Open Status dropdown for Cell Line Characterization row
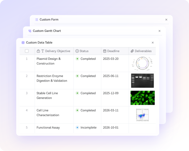The height and width of the screenshot is (151, 189). coord(86,111)
